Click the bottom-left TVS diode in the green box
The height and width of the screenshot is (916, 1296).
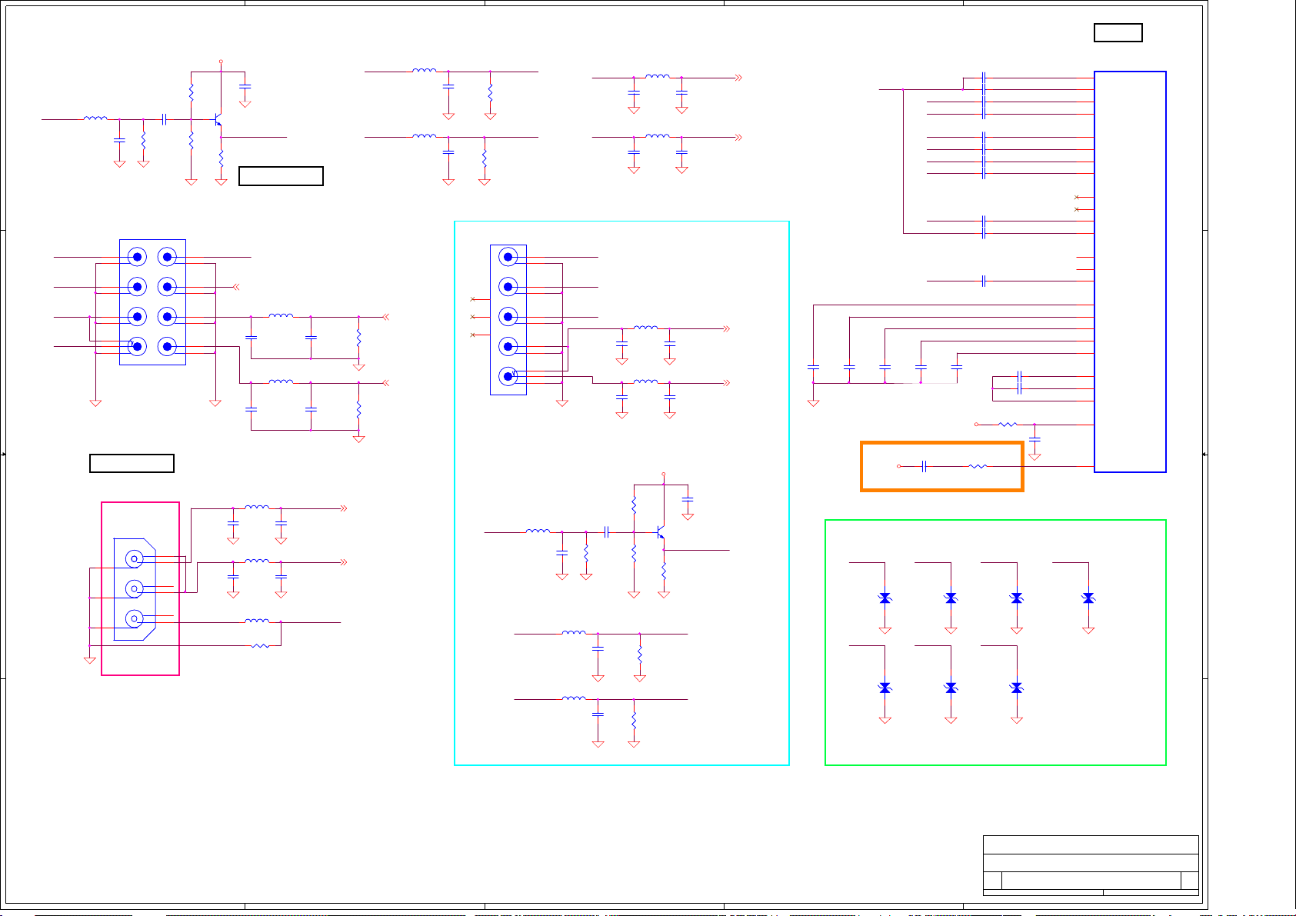[x=885, y=688]
